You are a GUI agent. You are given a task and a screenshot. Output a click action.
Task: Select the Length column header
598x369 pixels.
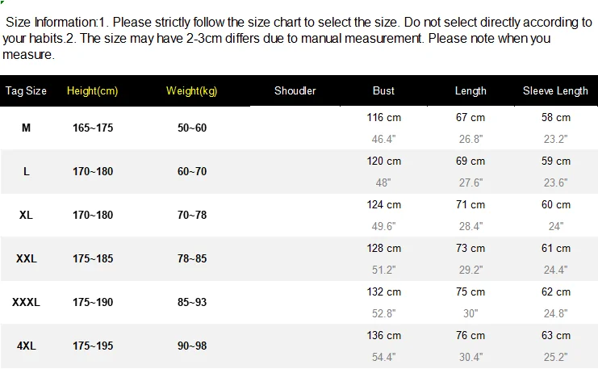(x=470, y=90)
